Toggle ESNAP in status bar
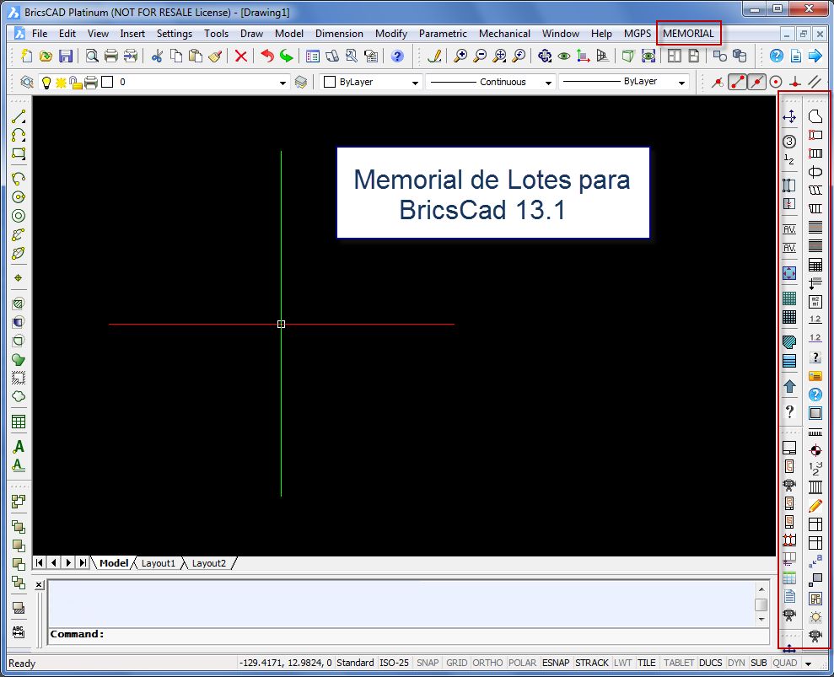 555,663
